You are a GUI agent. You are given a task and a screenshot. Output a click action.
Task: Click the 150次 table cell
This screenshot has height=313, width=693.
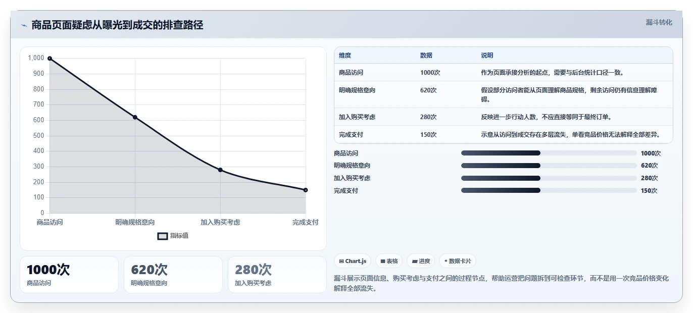[428, 135]
